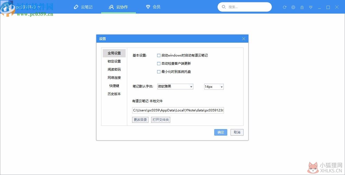Click the person icon beside 云协作
This screenshot has height=175, width=345.
click(111, 7)
